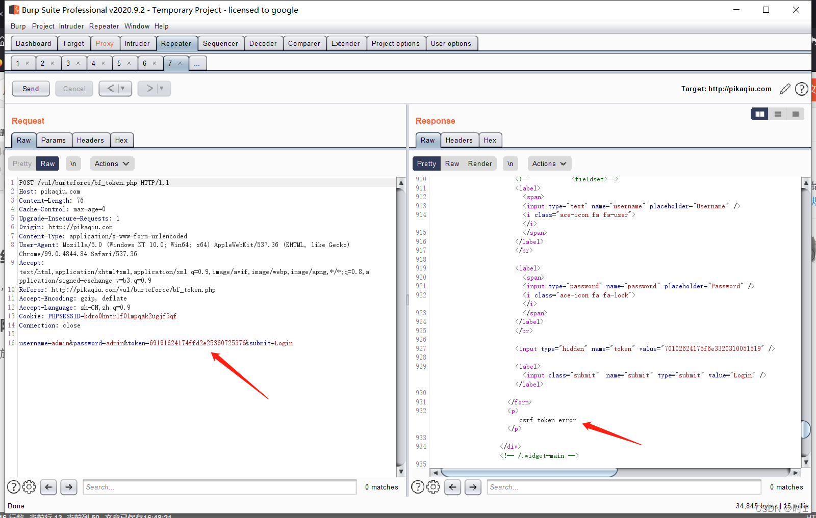Select Raw view in request editor
This screenshot has width=816, height=518.
tap(48, 163)
